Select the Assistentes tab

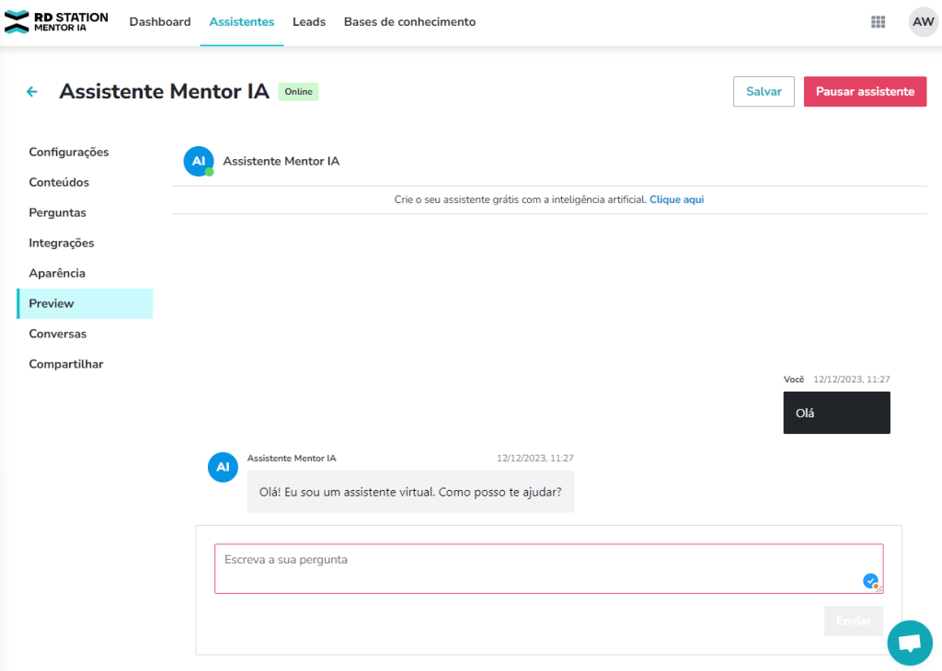tap(242, 22)
